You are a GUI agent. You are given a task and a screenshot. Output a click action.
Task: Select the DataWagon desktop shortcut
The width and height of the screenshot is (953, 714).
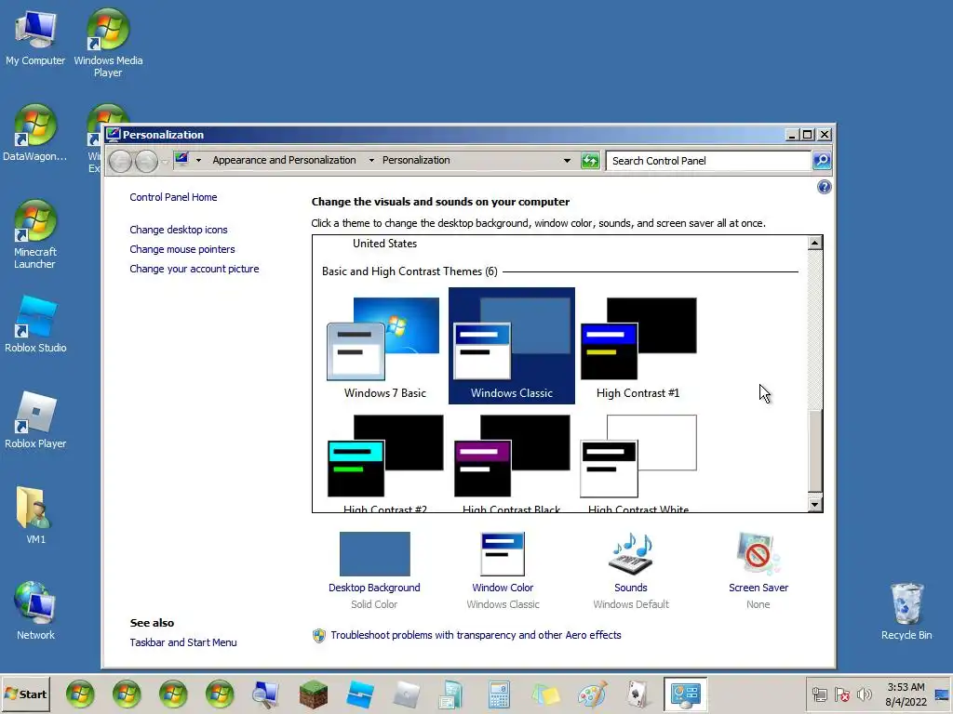pyautogui.click(x=35, y=133)
